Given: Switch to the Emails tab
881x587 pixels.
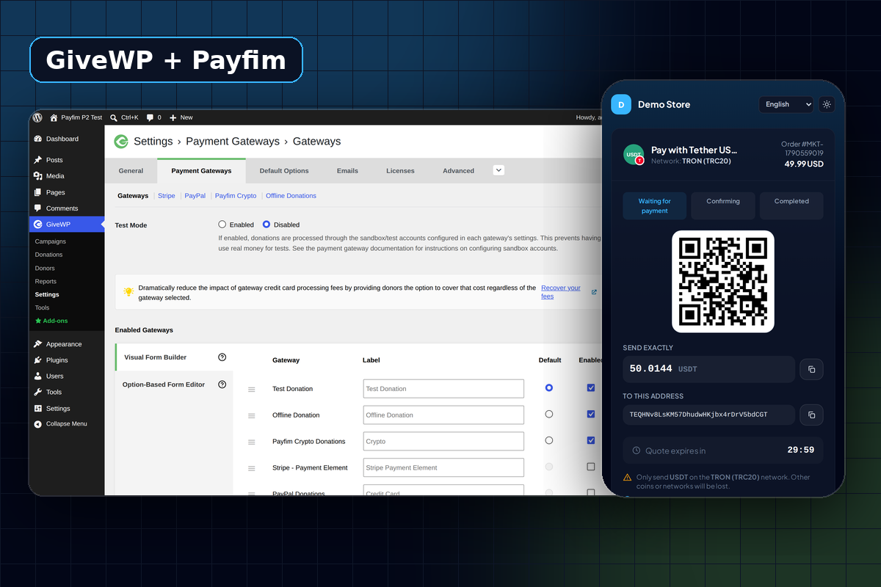Looking at the screenshot, I should point(347,171).
